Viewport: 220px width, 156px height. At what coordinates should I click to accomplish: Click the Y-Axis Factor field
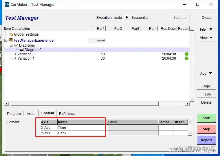(x=166, y=133)
